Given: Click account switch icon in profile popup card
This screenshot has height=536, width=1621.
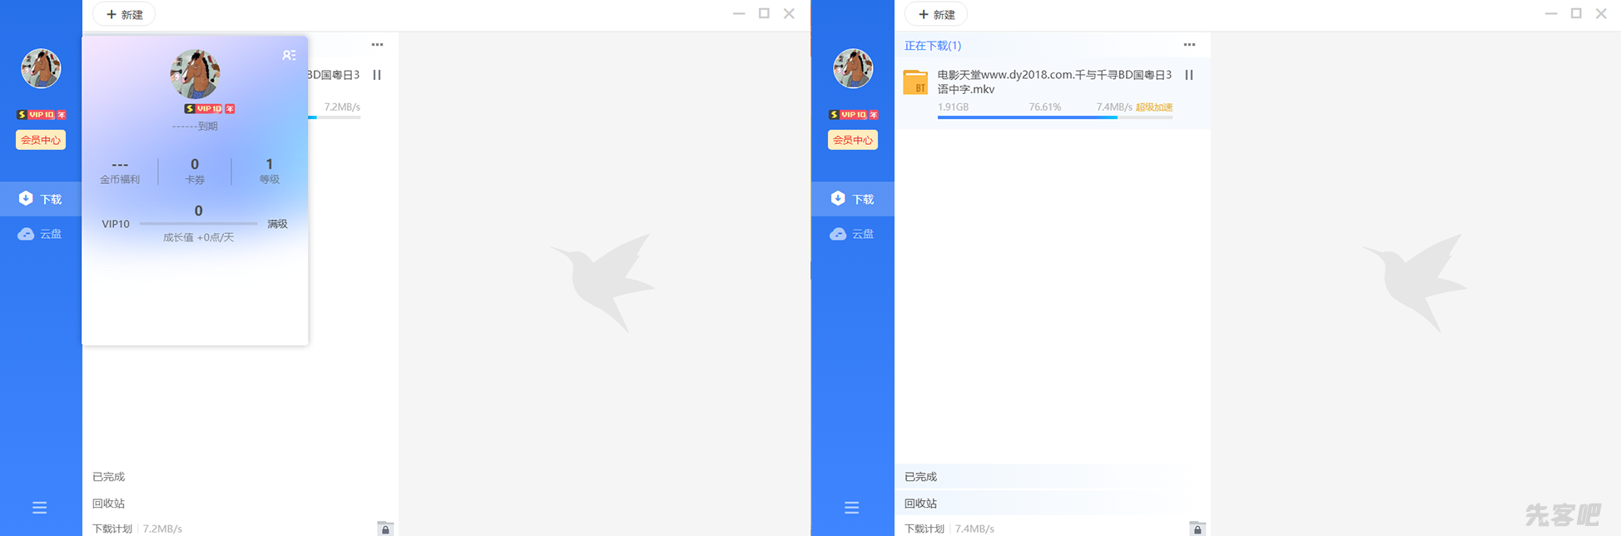Looking at the screenshot, I should coord(289,55).
